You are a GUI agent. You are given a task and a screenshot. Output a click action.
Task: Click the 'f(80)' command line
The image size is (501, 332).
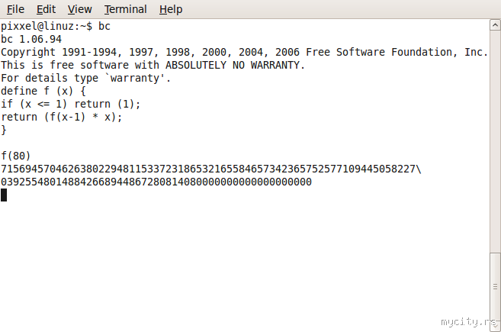tap(16, 156)
